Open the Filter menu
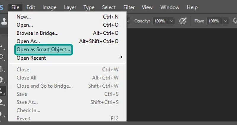This screenshot has height=125, width=237. [x=129, y=7]
